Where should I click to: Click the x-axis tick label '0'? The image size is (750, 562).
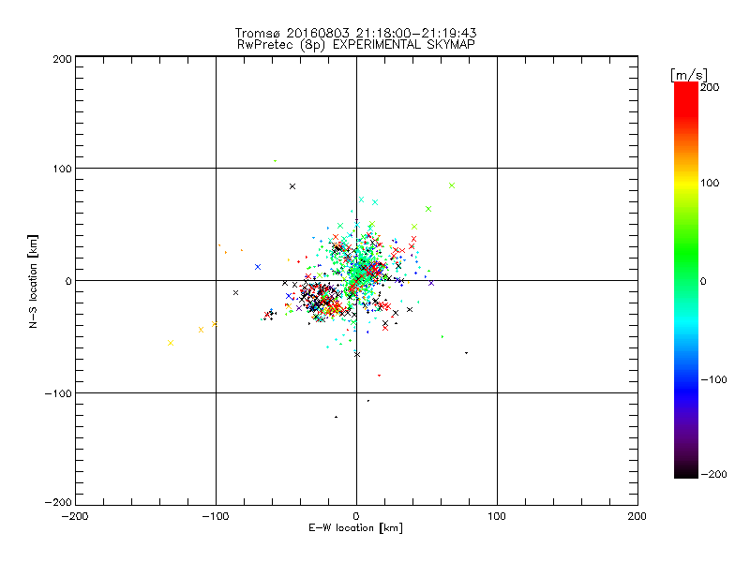pyautogui.click(x=356, y=517)
